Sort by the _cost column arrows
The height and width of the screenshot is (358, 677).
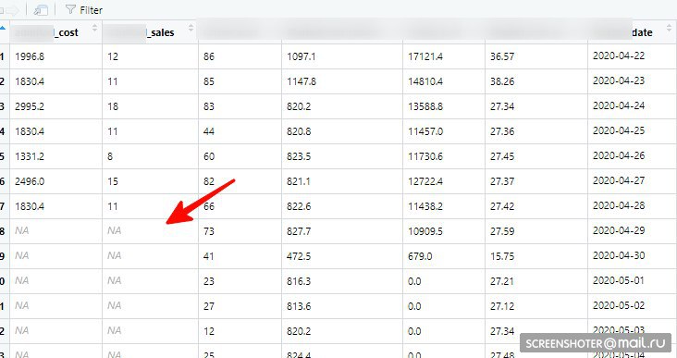94,29
